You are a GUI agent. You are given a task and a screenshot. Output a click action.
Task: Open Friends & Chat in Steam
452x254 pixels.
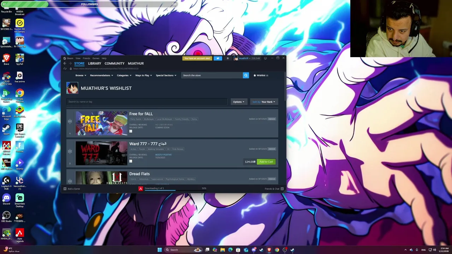pos(274,189)
